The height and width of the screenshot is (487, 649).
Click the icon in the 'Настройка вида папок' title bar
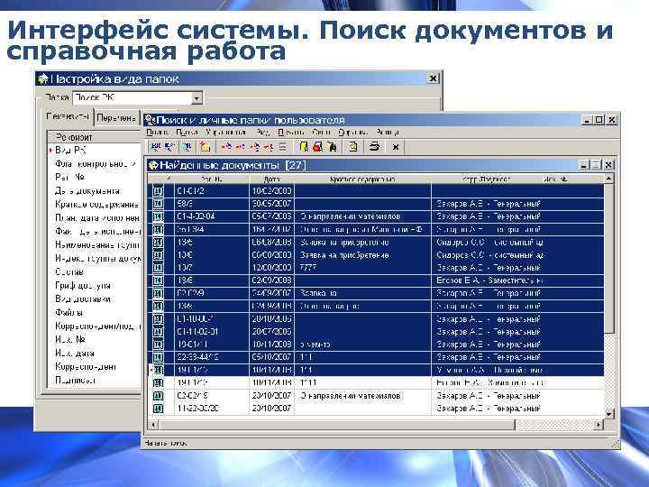pos(42,78)
